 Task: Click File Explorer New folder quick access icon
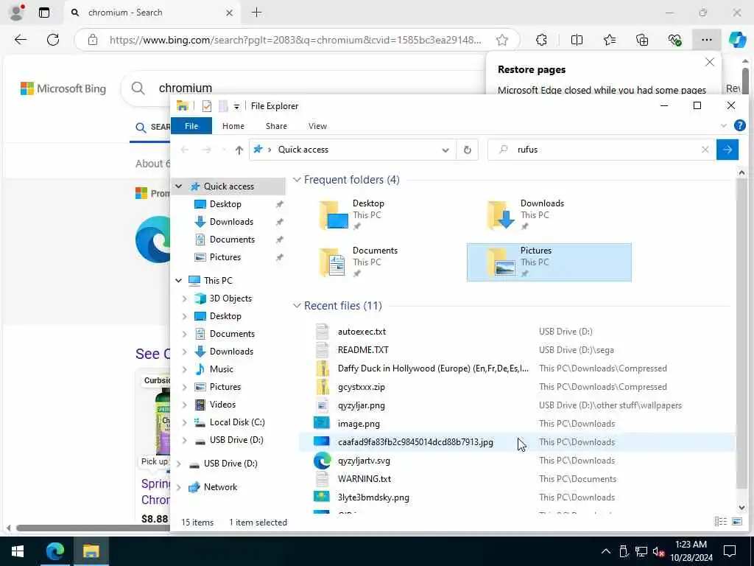pos(223,106)
